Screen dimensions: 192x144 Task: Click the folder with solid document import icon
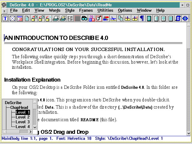(x=41, y=19)
